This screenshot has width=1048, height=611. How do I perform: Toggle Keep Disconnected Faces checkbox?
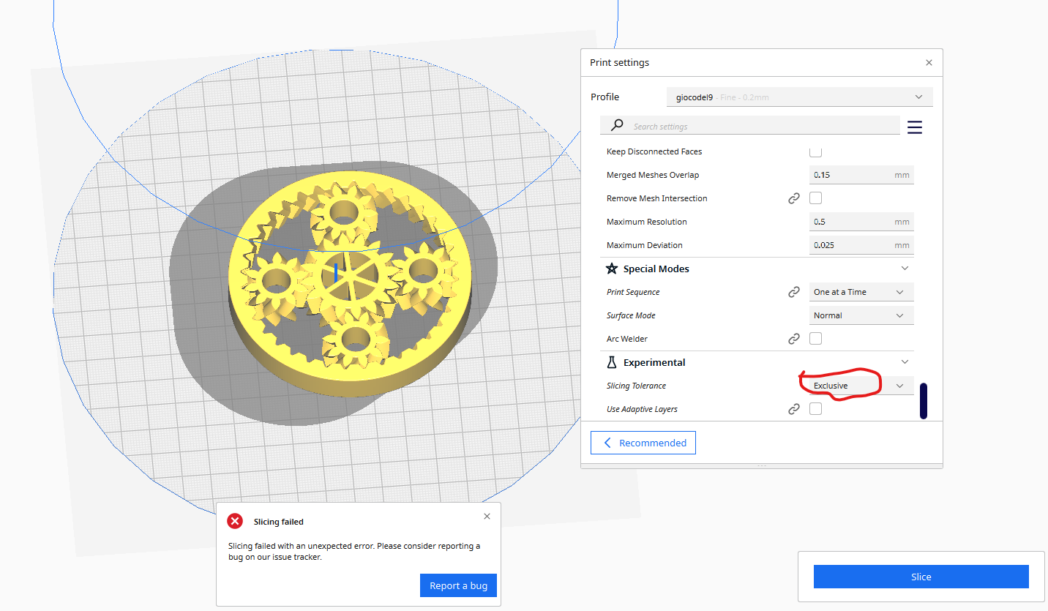[815, 151]
